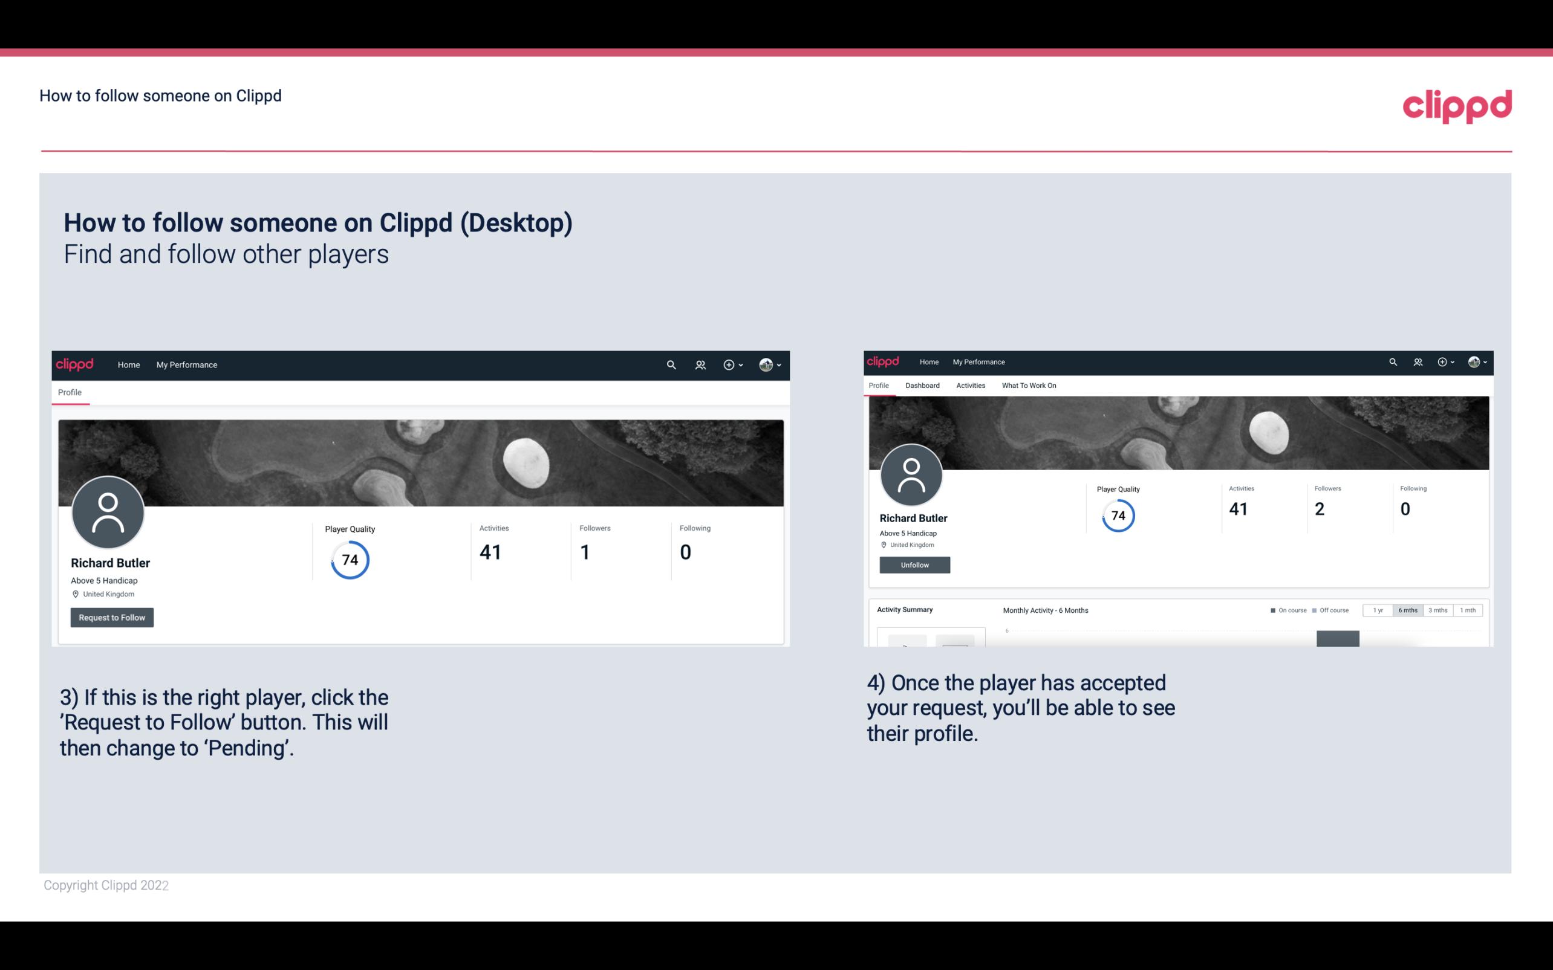Click the 'Request to Follow' button
This screenshot has height=970, width=1553.
coord(112,617)
